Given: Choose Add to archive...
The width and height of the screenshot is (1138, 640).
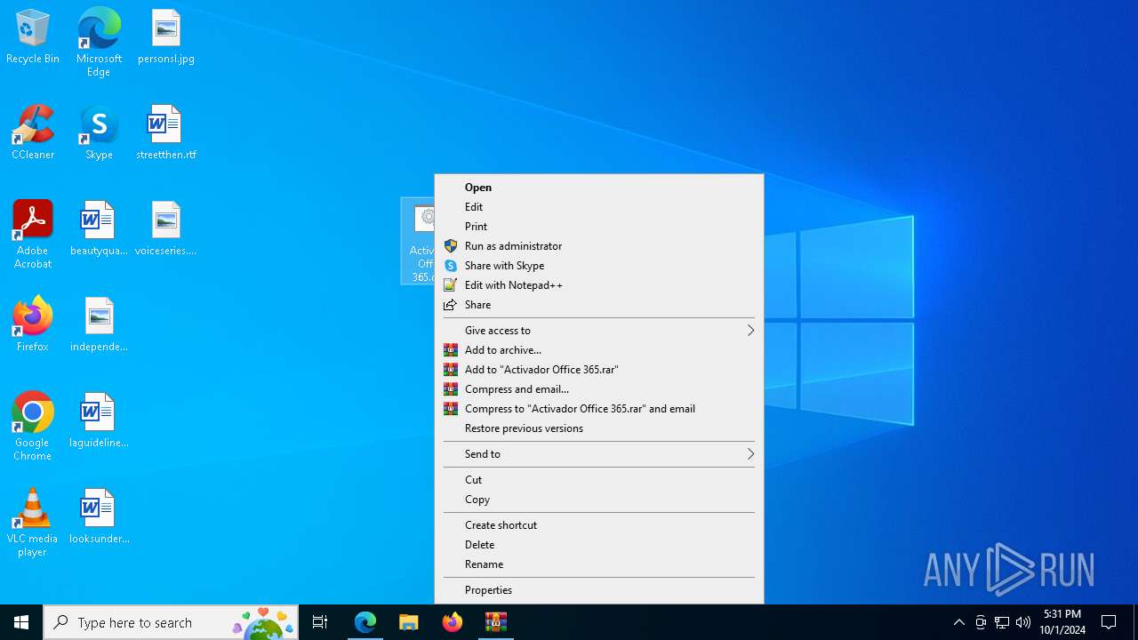Looking at the screenshot, I should coord(599,350).
